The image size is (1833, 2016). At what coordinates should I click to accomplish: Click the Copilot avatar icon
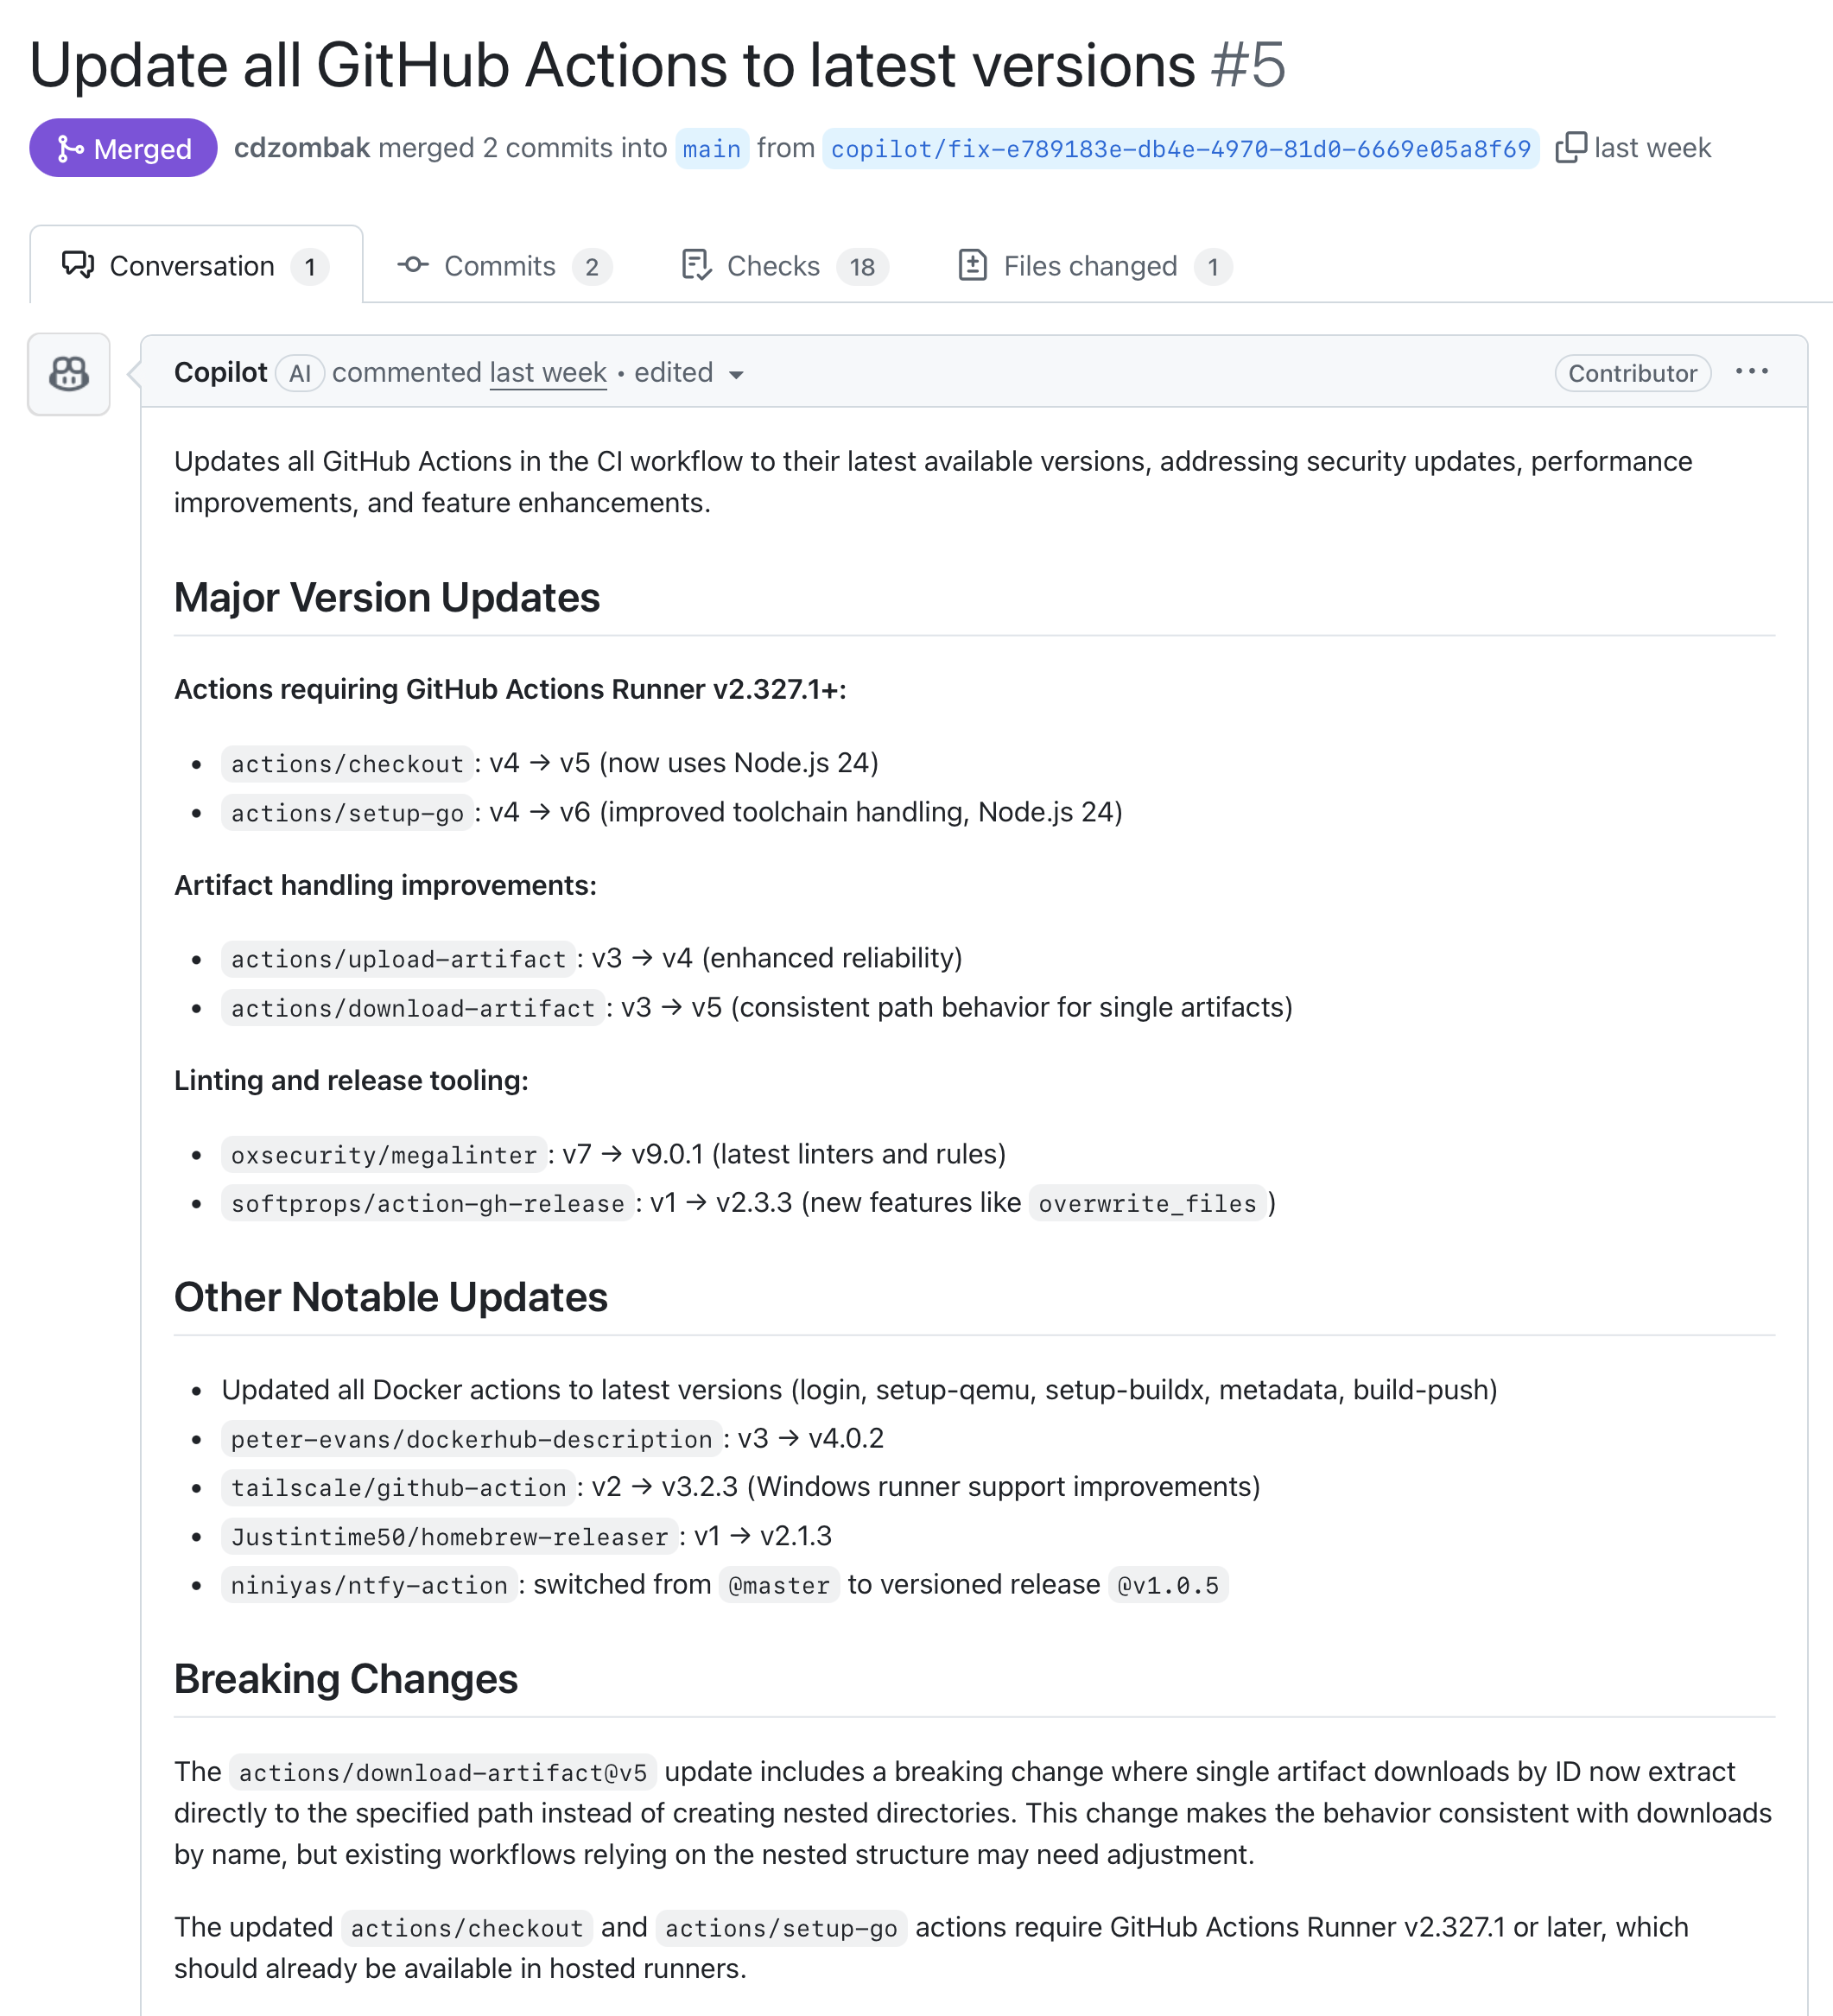pyautogui.click(x=69, y=374)
